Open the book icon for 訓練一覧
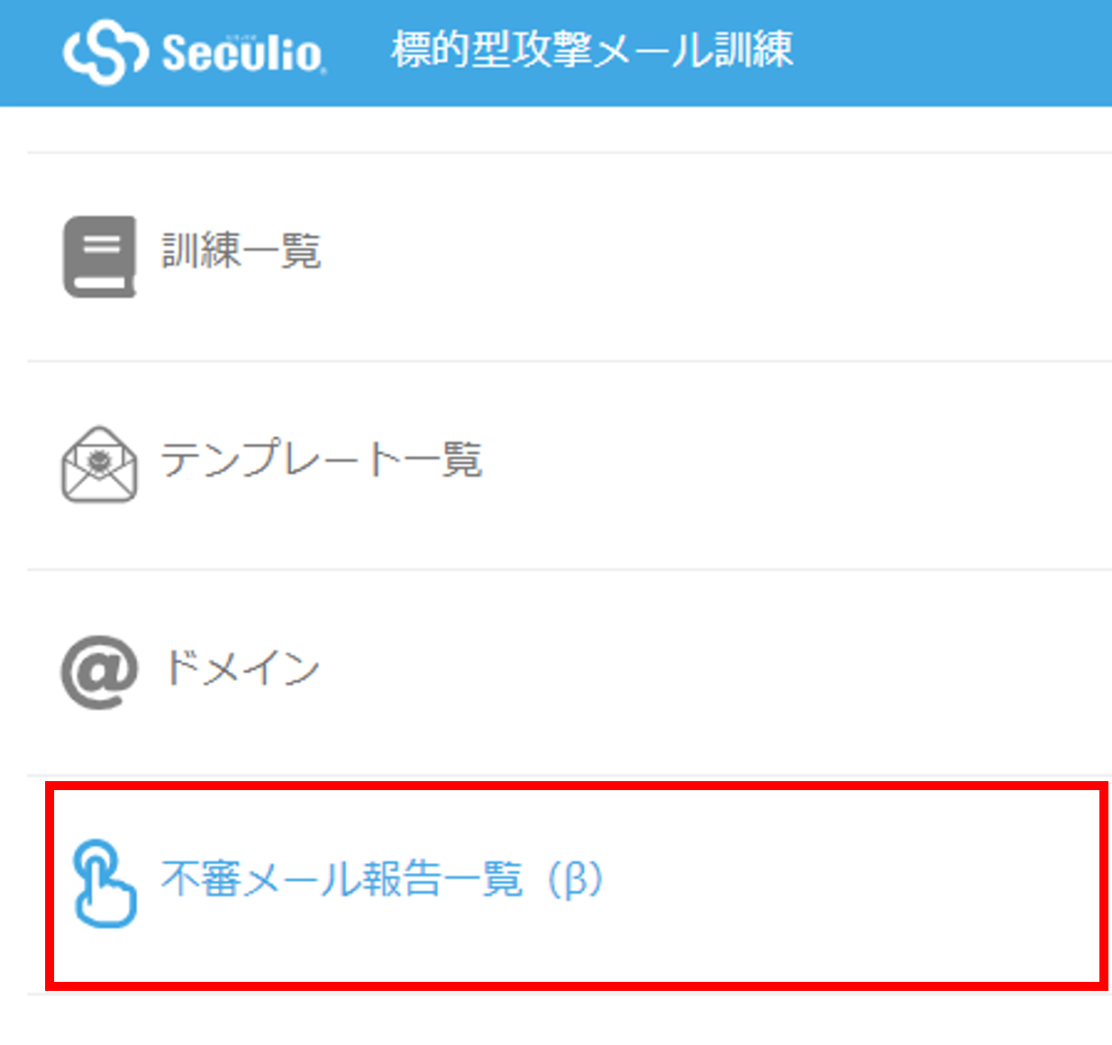 point(99,257)
